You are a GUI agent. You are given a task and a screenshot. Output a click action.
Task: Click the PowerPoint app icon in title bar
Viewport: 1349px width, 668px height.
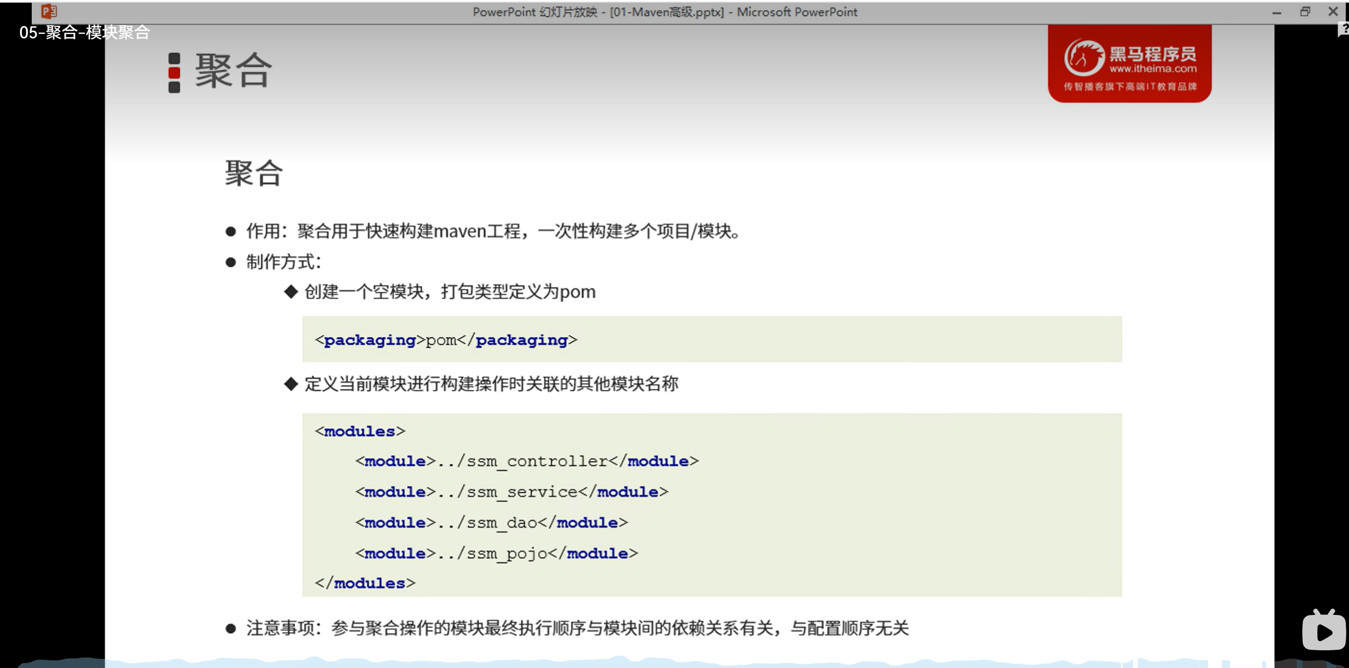pos(49,11)
